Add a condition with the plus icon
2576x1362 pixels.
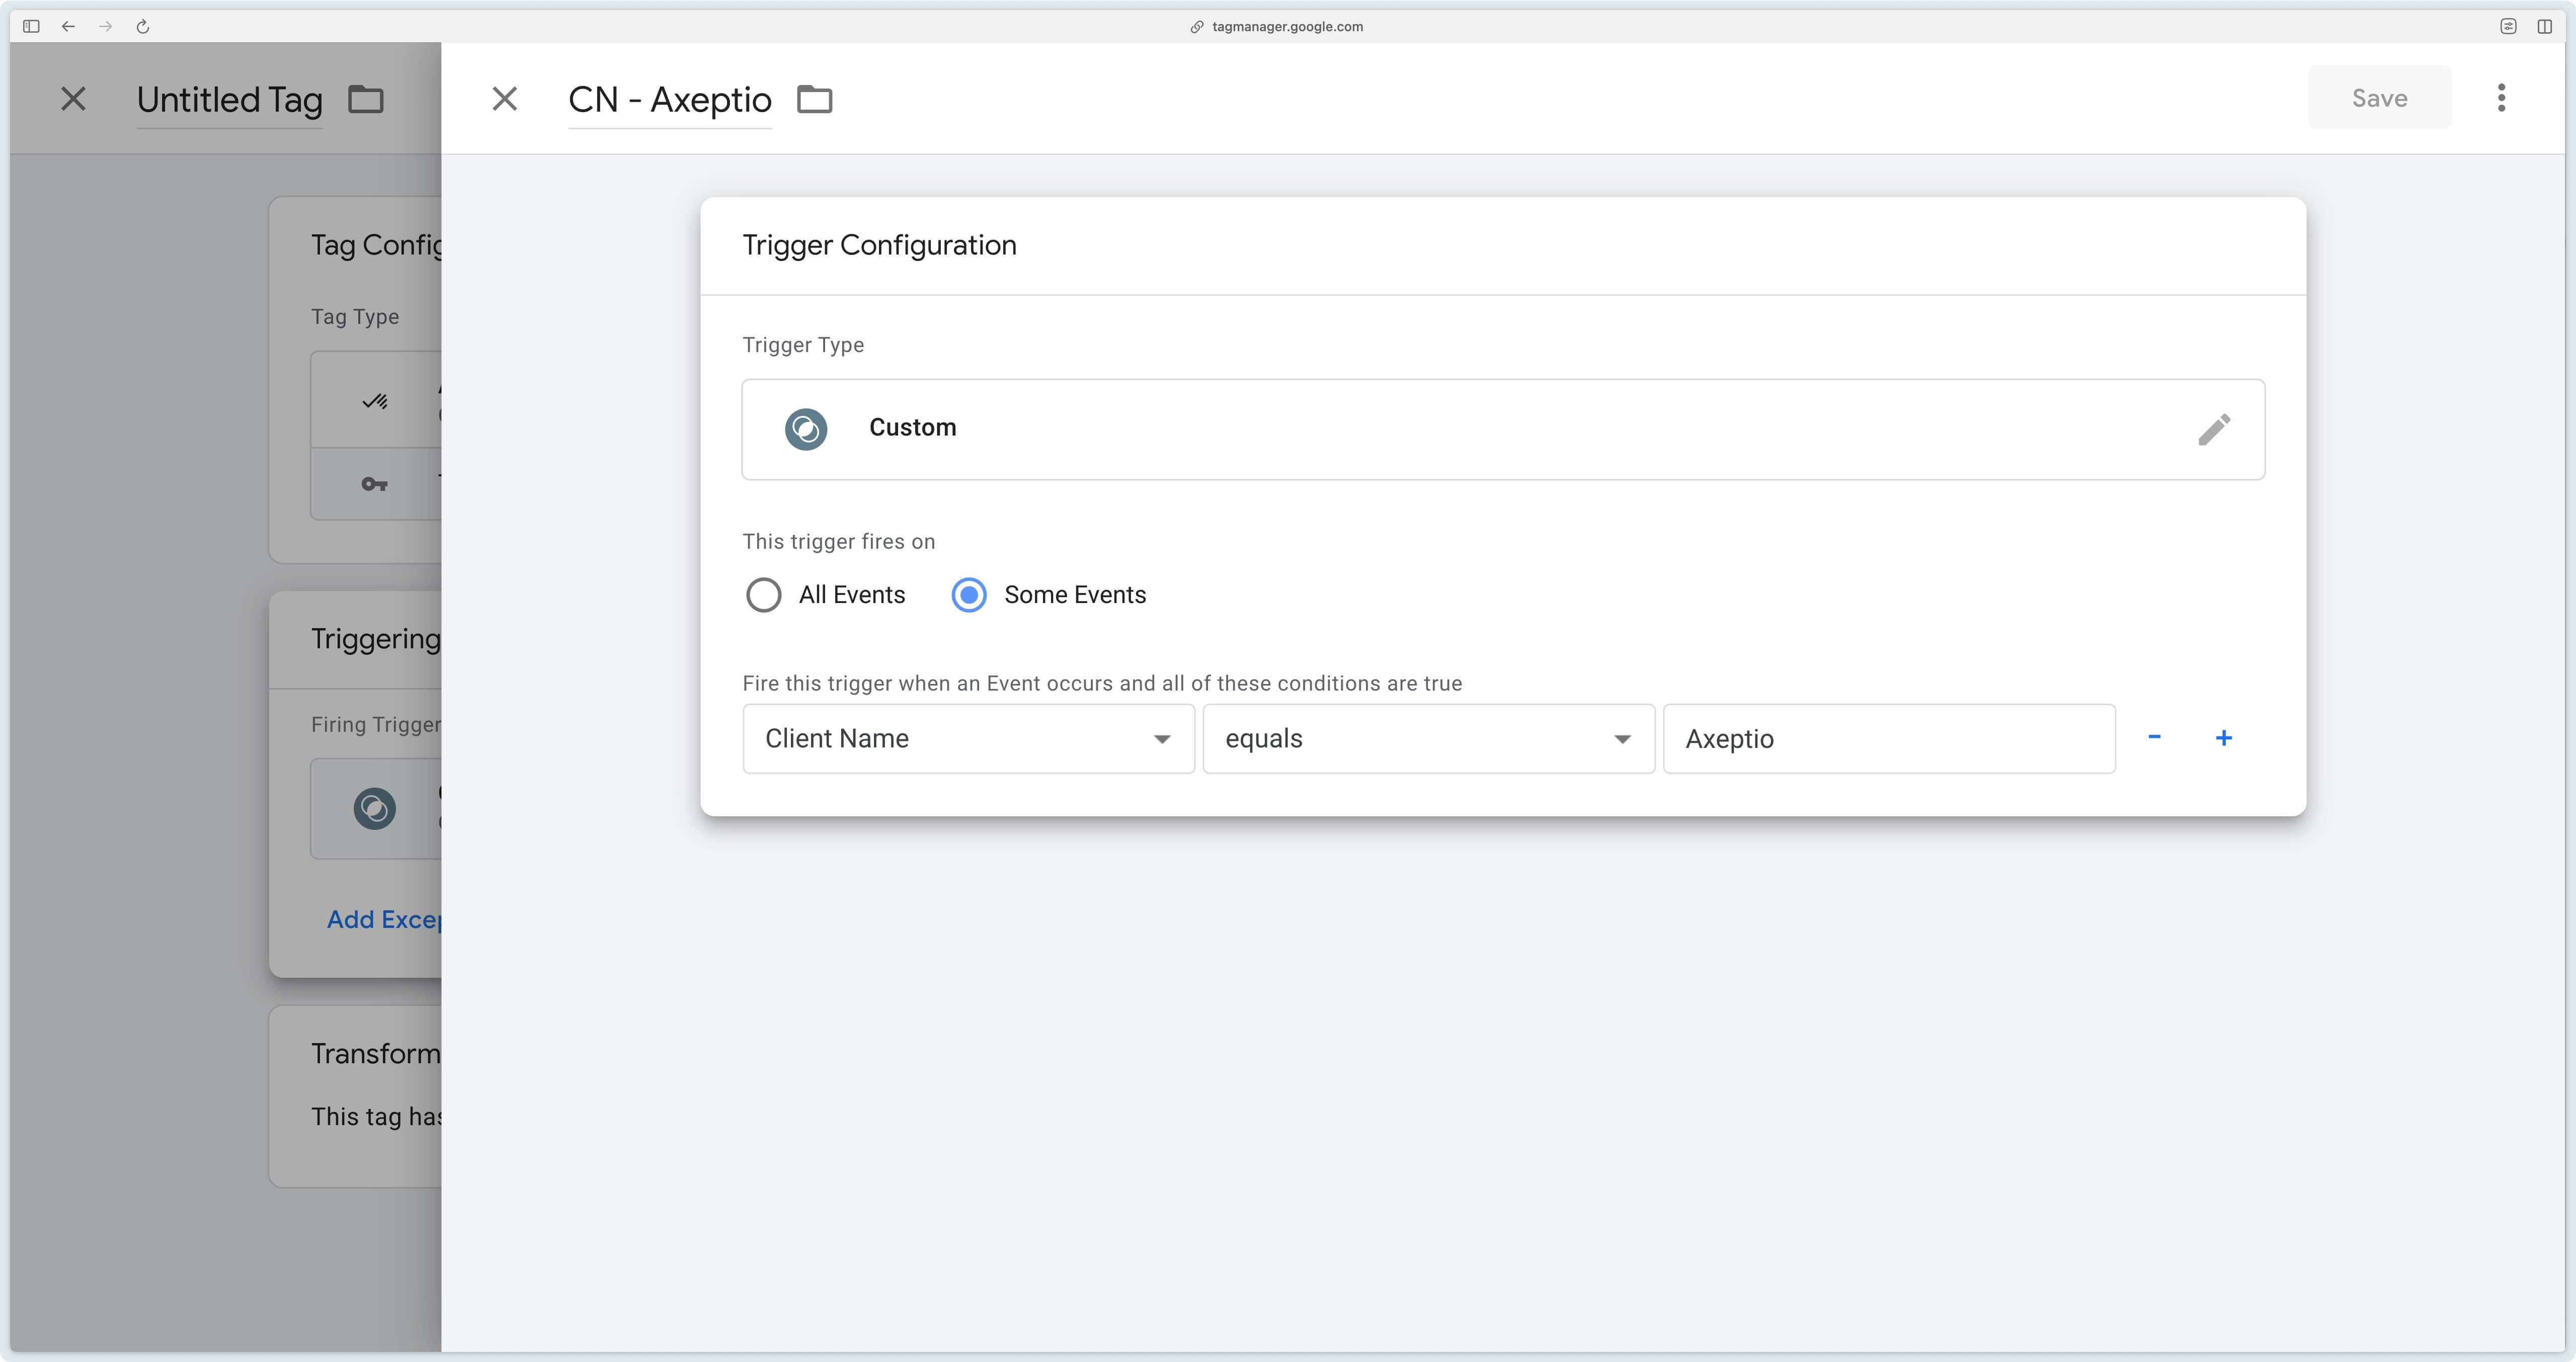(2223, 738)
